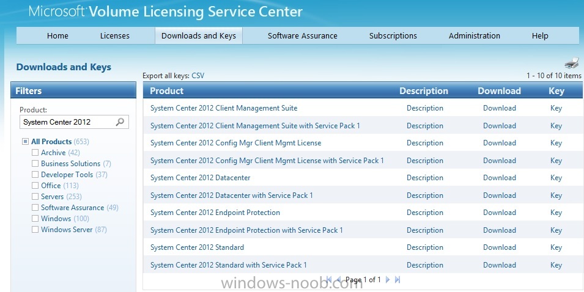Screen dimensions: 584x292
Task: Select the Downloads and Keys tab
Action: [199, 35]
